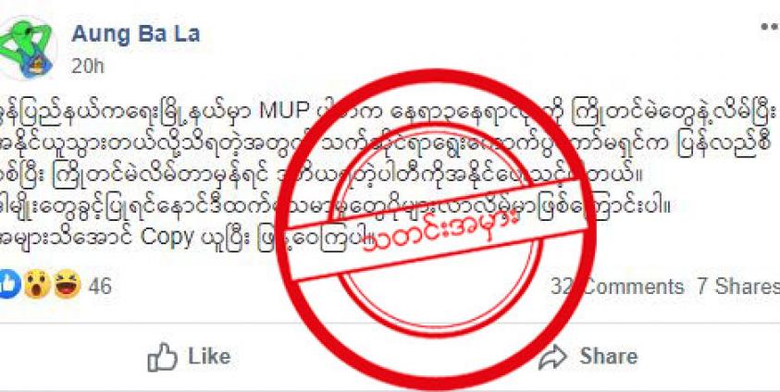Screen dimensions: 780x392
Task: Click the Aung Ba La profile name
Action: tap(136, 34)
